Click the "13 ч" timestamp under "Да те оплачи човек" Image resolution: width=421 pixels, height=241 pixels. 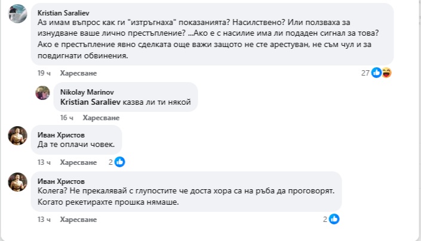(x=44, y=162)
